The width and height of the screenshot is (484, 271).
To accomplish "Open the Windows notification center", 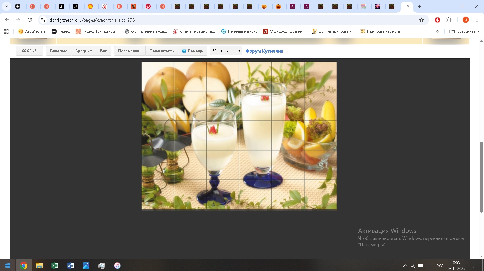I will pos(474,266).
